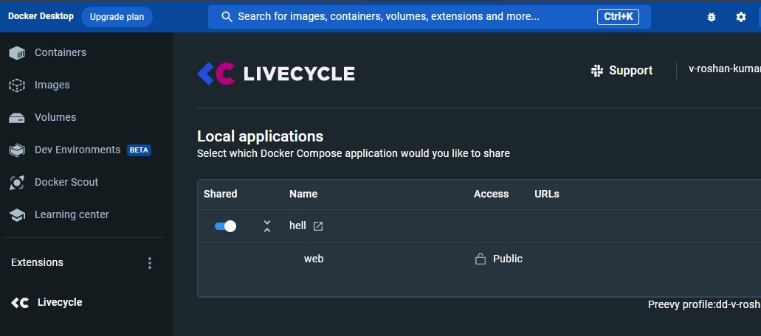The height and width of the screenshot is (336, 761).
Task: Click the URLs column header
Action: tap(547, 194)
